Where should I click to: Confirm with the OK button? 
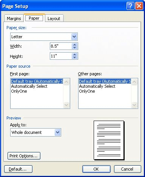click(x=96, y=169)
